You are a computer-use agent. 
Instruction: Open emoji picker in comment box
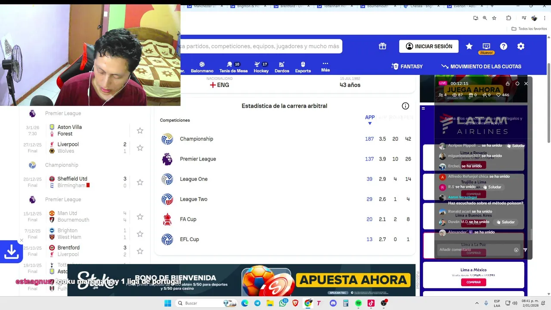(x=516, y=250)
